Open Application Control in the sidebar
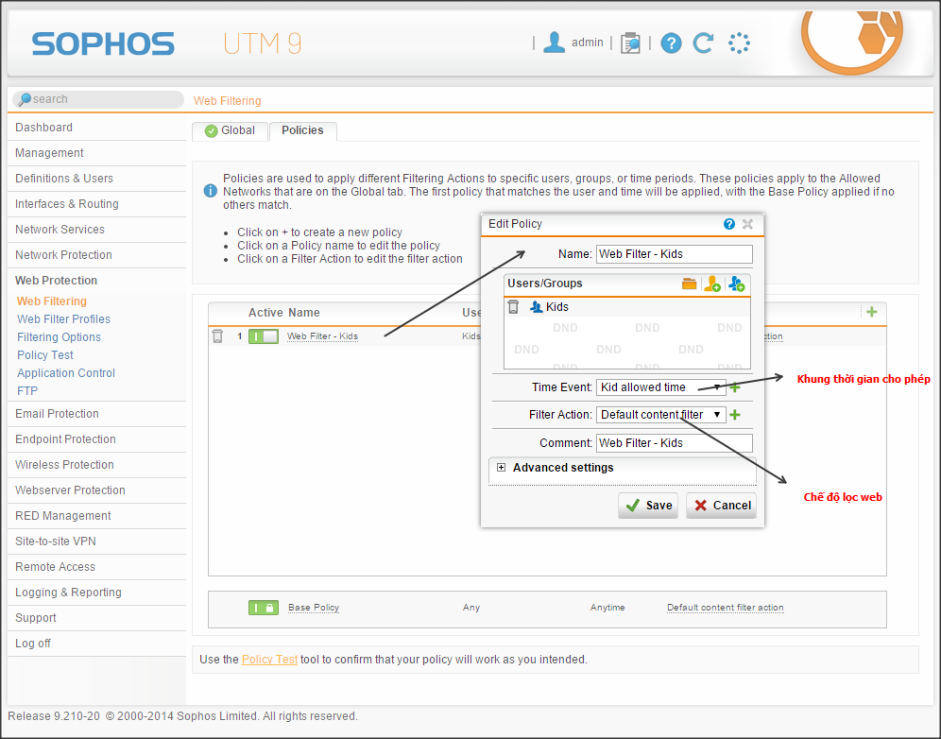 (x=66, y=373)
